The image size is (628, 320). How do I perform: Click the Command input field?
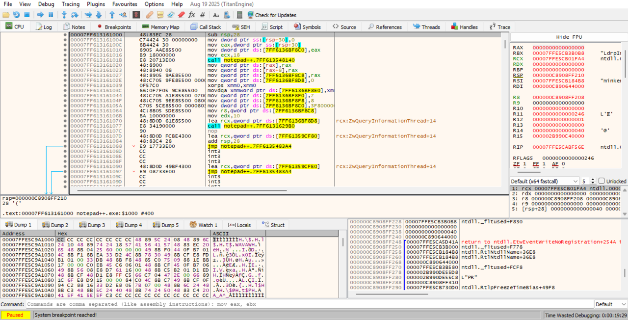click(x=309, y=304)
